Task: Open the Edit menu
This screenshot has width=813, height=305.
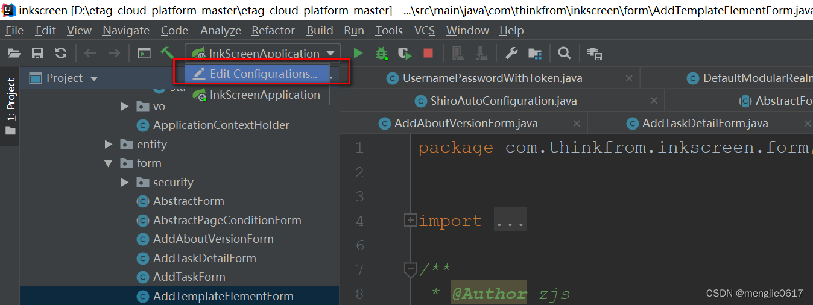Action: coord(46,30)
